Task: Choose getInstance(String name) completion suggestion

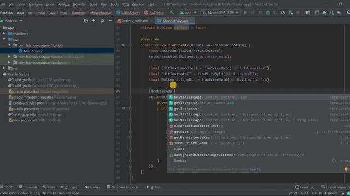Action: point(259,103)
